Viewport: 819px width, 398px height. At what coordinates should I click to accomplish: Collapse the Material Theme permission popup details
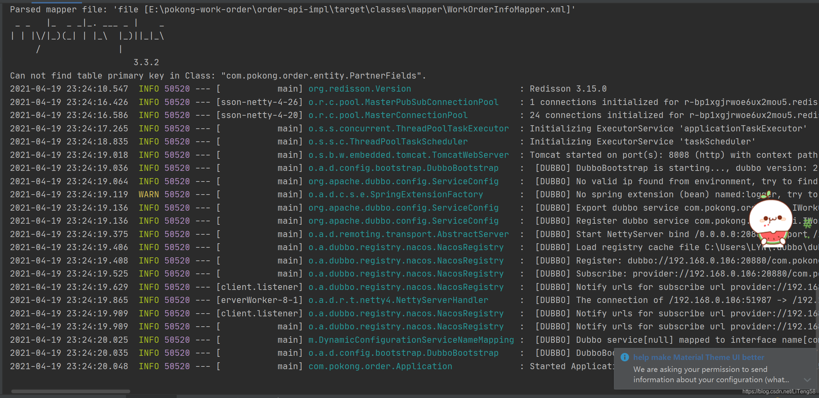point(807,379)
